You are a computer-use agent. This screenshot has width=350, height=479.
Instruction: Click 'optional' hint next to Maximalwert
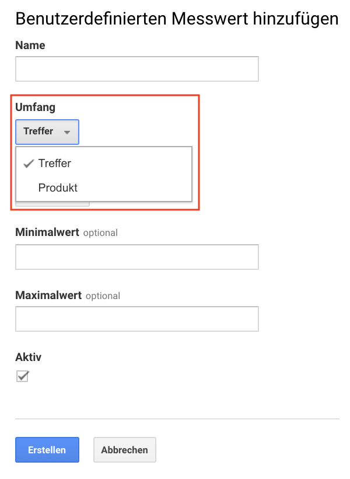tap(103, 296)
